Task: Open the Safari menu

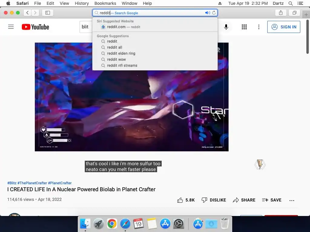Action: click(x=22, y=3)
